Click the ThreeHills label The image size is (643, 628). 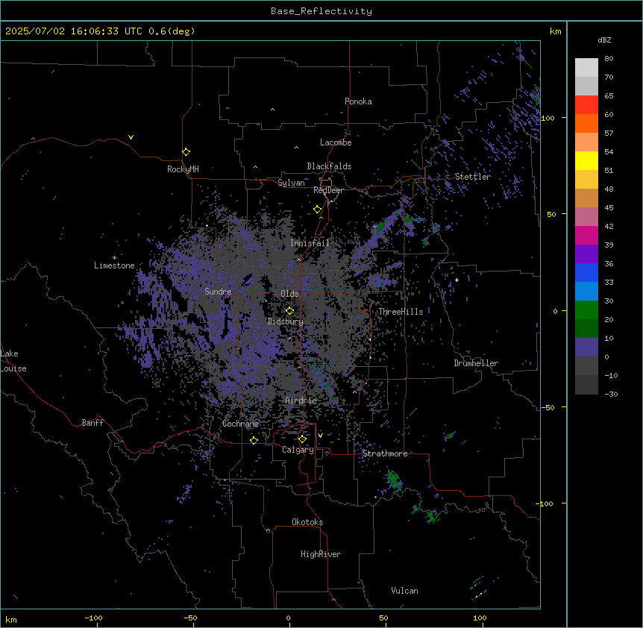coord(401,312)
